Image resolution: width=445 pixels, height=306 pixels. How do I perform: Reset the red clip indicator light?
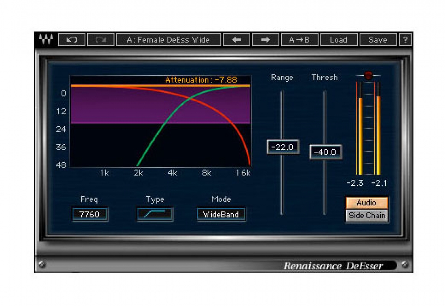368,76
